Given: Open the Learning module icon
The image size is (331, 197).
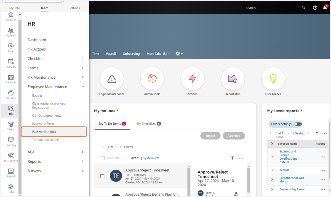Looking at the screenshot, I should (x=11, y=142).
